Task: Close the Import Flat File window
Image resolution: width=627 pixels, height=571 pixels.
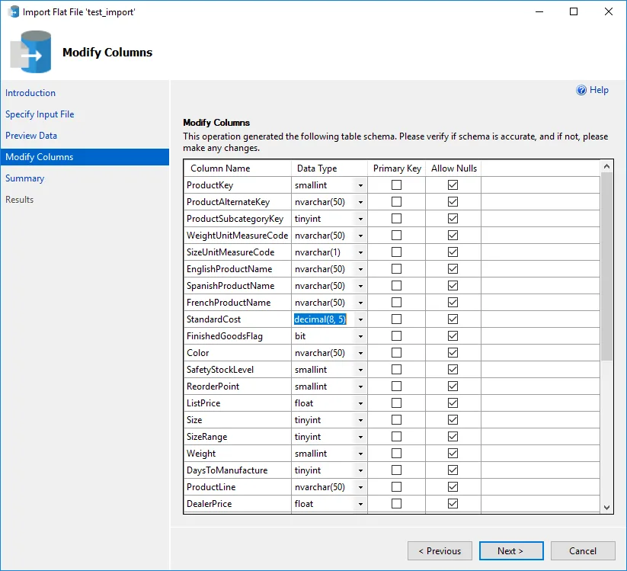Action: 608,11
